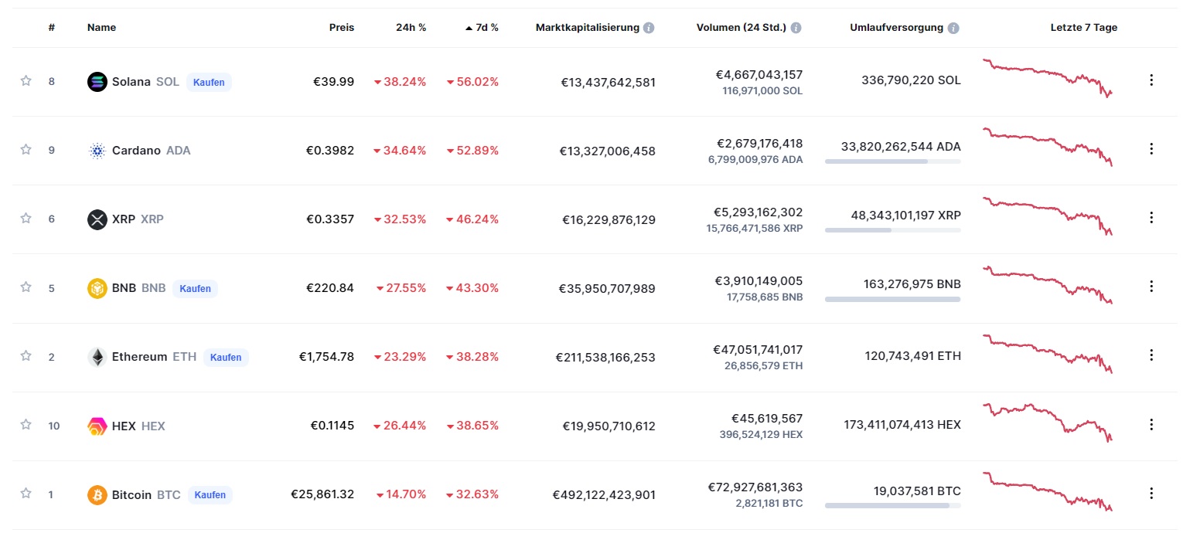This screenshot has width=1183, height=533.
Task: Open more options for the BNB row
Action: point(1151,287)
